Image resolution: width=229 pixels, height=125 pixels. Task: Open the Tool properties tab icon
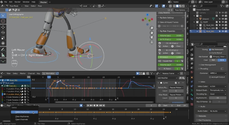(x=192, y=49)
